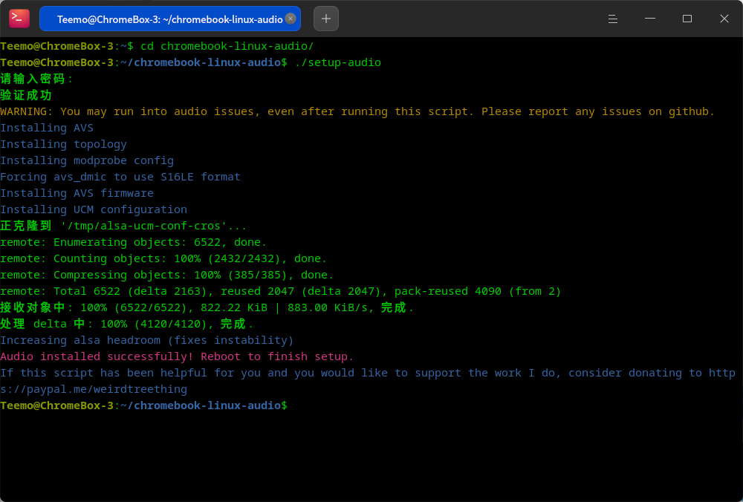This screenshot has width=743, height=502.
Task: Click the terminal app icon in title bar
Action: click(x=19, y=19)
